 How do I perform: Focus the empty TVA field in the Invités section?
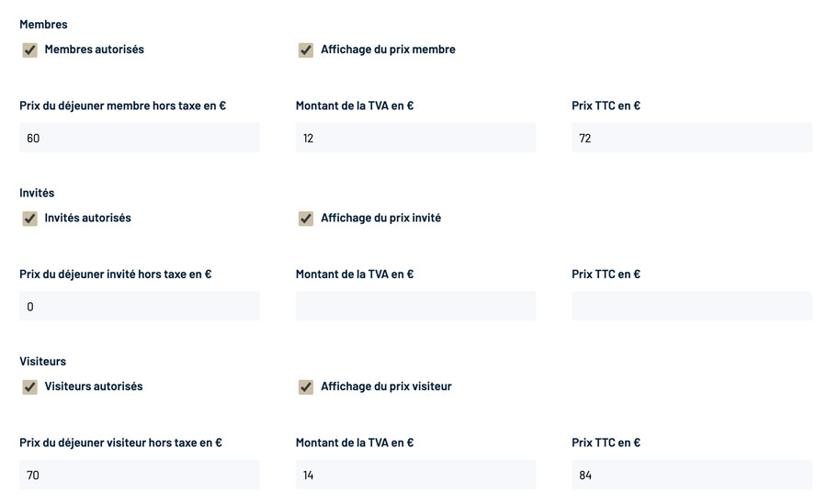[415, 307]
